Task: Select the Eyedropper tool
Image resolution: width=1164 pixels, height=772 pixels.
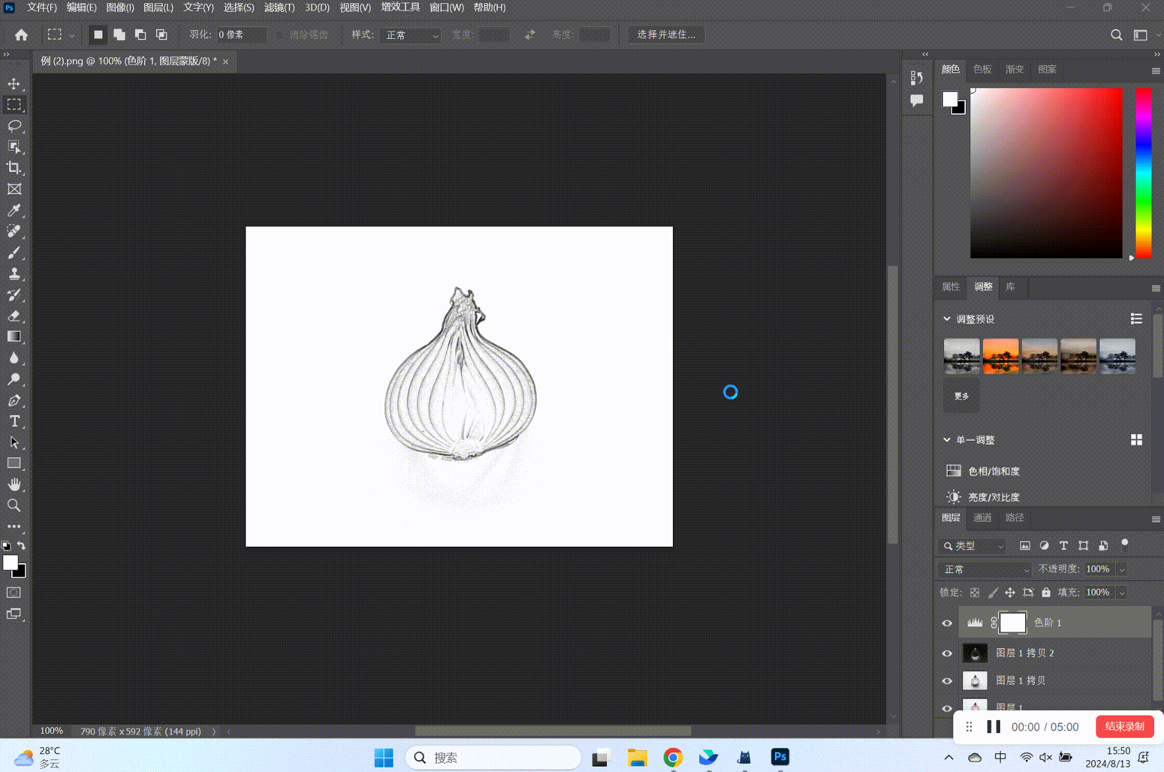Action: tap(14, 210)
